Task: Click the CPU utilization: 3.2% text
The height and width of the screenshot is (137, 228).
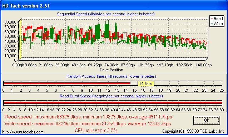Action: (x=96, y=130)
